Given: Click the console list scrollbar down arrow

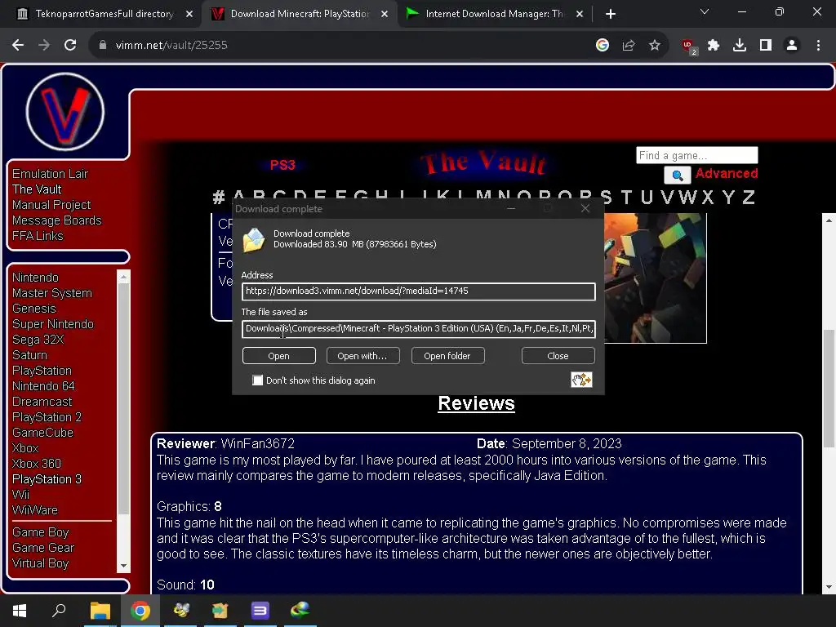Looking at the screenshot, I should tap(124, 566).
